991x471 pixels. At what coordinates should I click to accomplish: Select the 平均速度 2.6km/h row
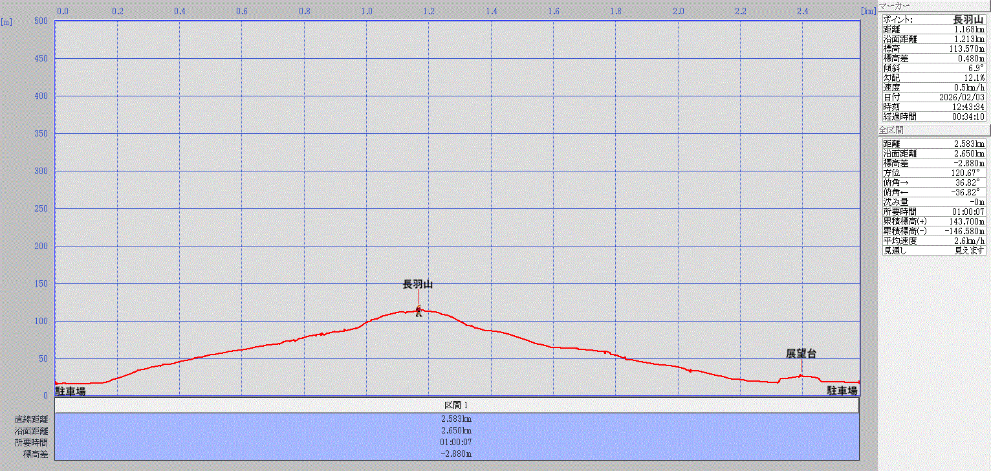[933, 241]
